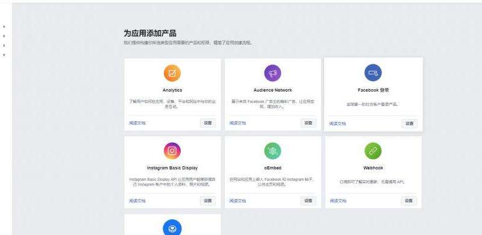Open 阅读文档 link on Analytics card
Screen dimensions: 482x235
point(137,123)
